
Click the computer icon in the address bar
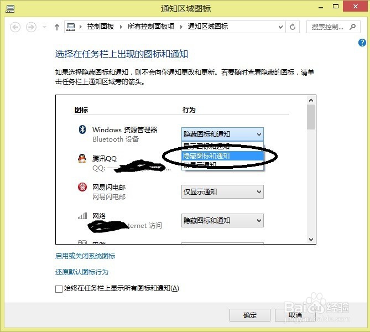[70, 27]
